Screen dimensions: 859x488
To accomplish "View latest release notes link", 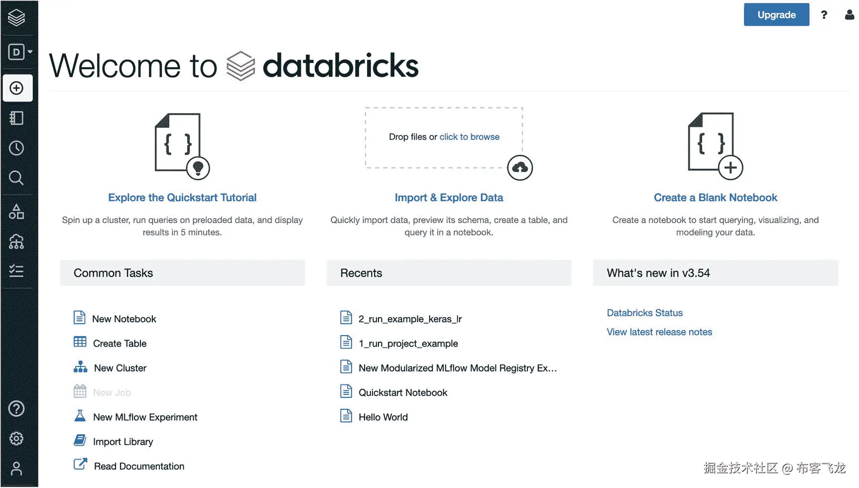I will pyautogui.click(x=659, y=332).
